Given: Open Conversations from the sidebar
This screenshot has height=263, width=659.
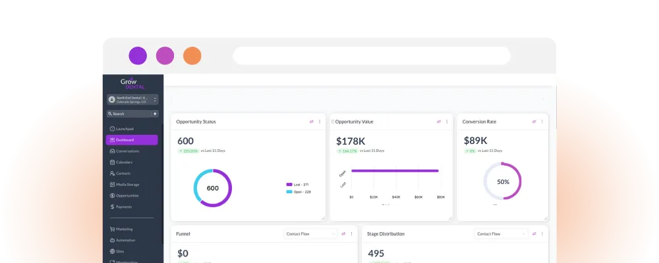Looking at the screenshot, I should [x=125, y=151].
